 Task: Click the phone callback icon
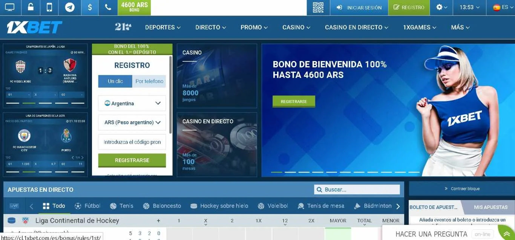(x=108, y=7)
